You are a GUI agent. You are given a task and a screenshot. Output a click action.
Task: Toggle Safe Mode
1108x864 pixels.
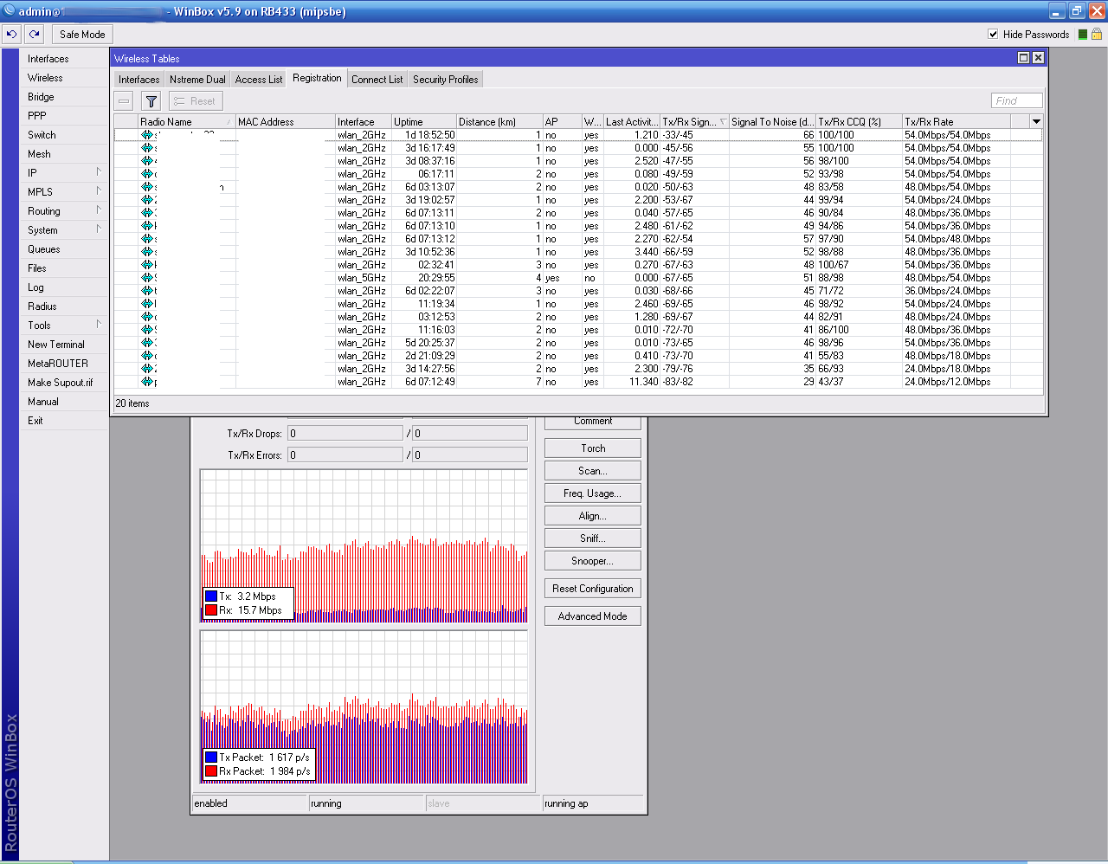point(82,35)
